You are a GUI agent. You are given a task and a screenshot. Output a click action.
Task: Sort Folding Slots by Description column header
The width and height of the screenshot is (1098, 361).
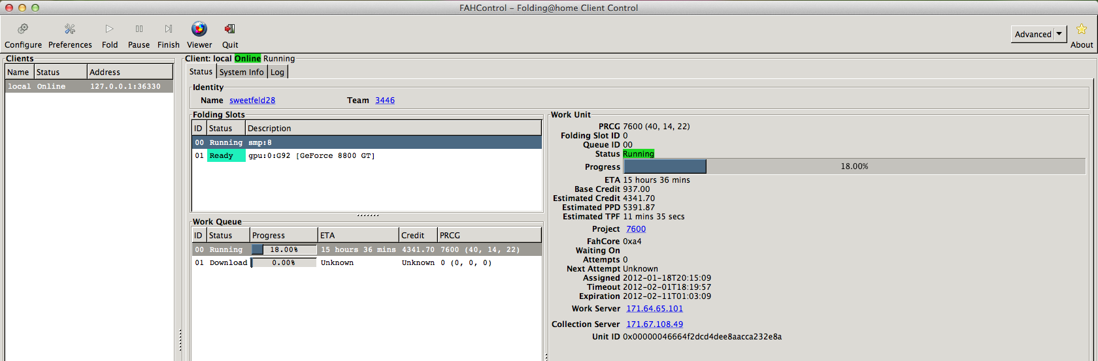[x=393, y=129]
